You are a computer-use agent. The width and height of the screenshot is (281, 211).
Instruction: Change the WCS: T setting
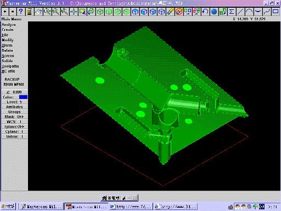(14, 122)
